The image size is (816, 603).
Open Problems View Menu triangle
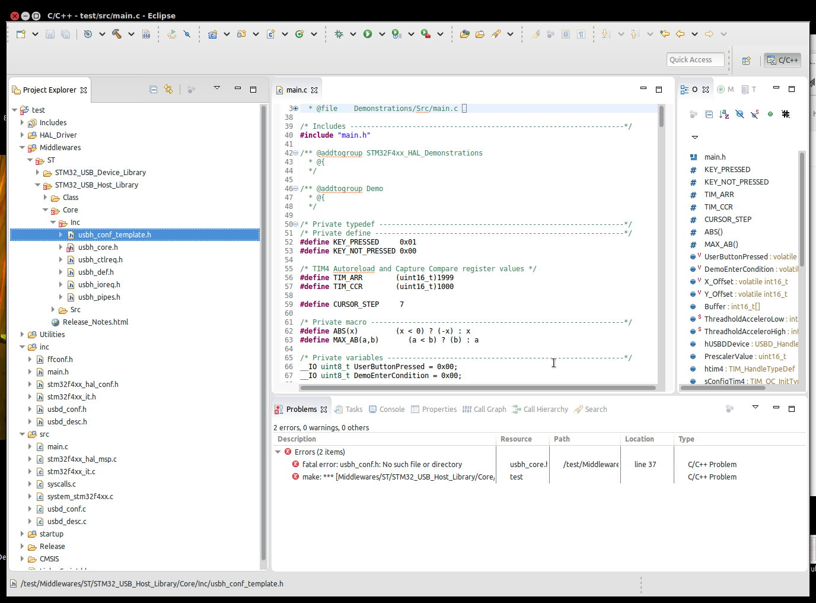(756, 407)
